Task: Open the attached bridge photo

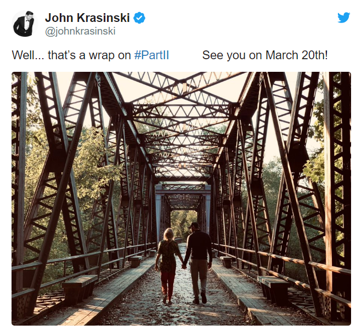Action: 181,198
